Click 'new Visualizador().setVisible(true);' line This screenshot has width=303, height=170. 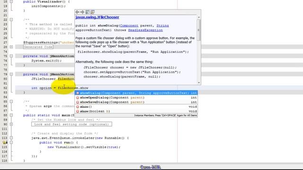[84, 147]
